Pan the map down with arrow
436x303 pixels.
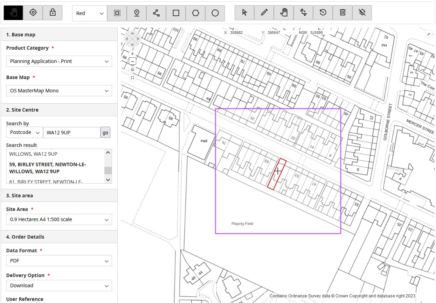pos(133,45)
